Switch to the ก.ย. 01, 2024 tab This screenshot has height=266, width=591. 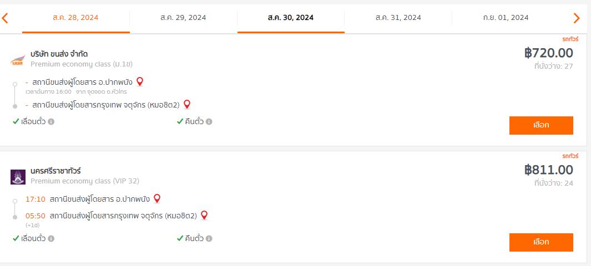point(506,18)
